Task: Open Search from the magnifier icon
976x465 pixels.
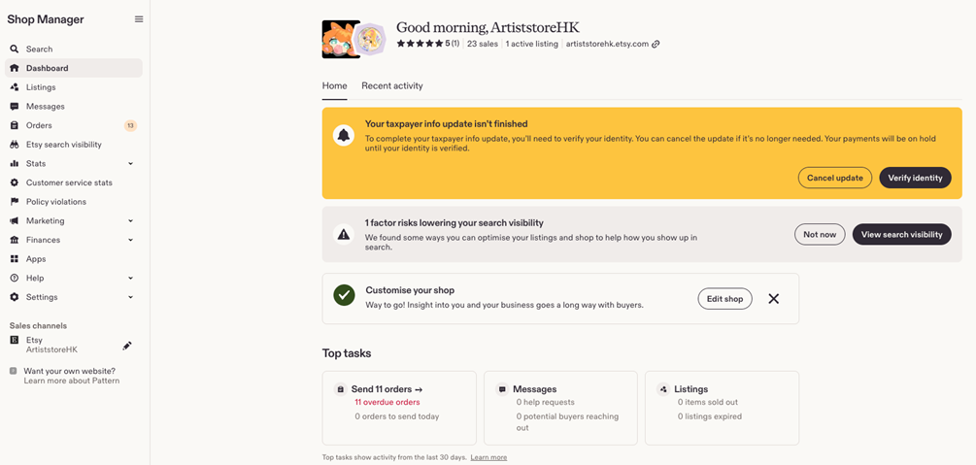Action: [x=15, y=50]
